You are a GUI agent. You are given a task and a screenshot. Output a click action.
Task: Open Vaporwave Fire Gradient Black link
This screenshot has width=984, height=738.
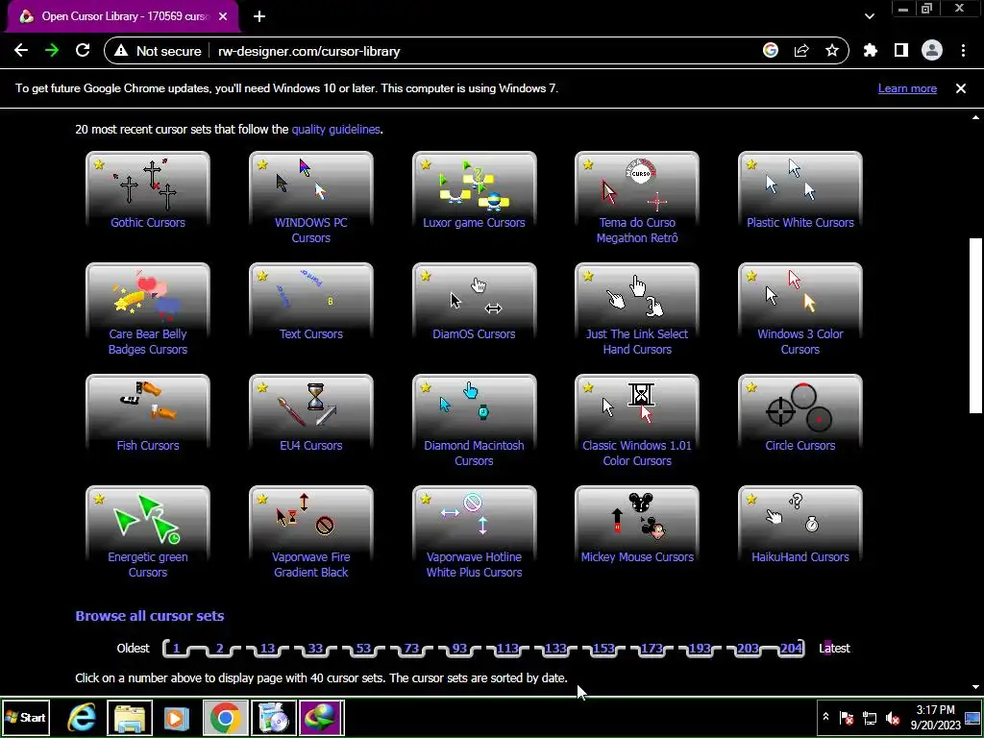click(x=310, y=564)
